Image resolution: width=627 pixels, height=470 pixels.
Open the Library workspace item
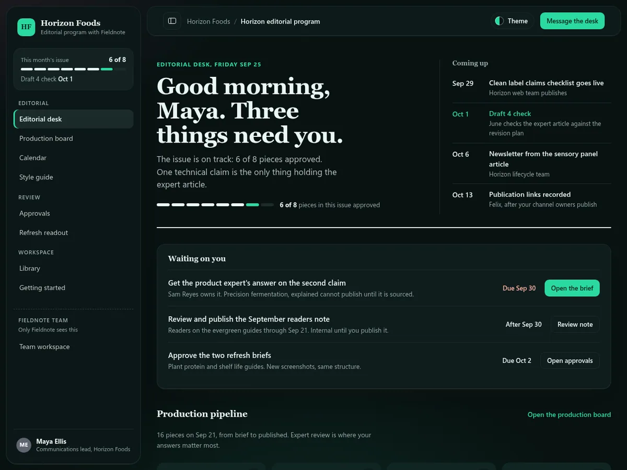click(73, 268)
